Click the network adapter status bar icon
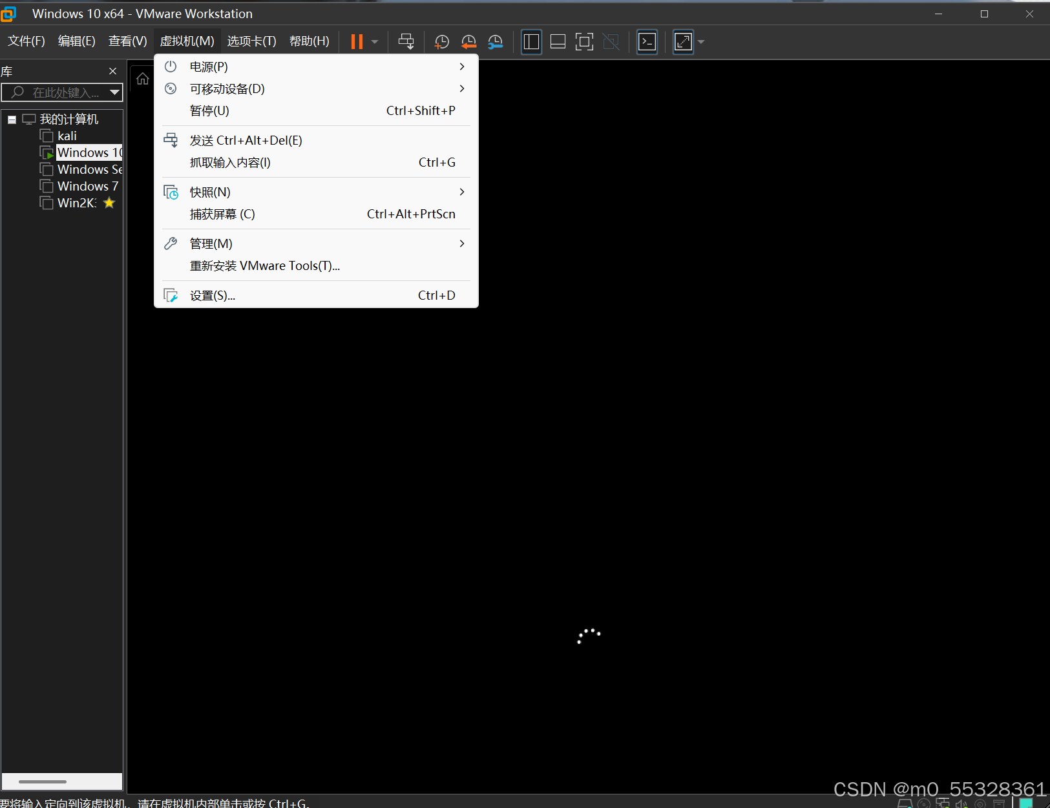1050x808 pixels. click(943, 803)
